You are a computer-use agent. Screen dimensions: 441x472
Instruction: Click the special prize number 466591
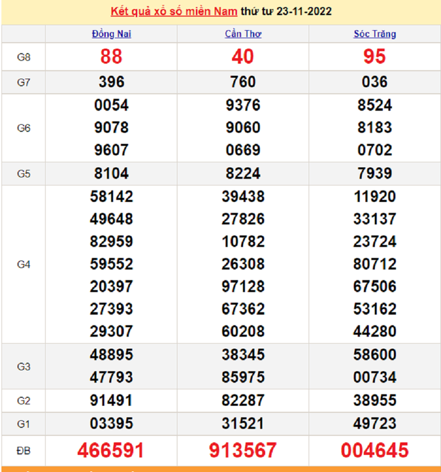coord(111,451)
